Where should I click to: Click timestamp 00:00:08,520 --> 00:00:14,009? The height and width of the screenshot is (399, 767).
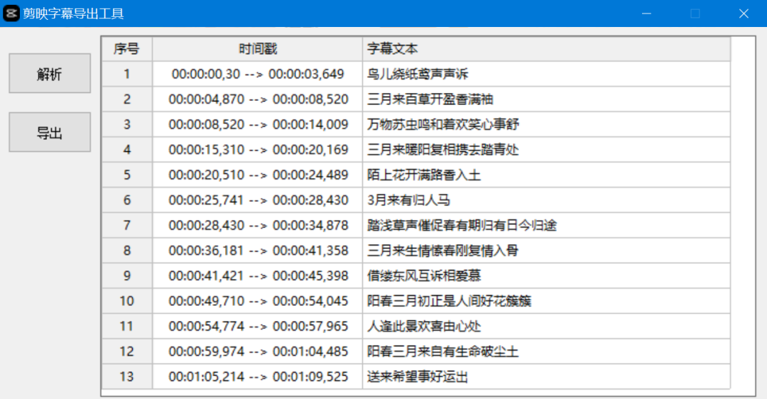pyautogui.click(x=259, y=124)
